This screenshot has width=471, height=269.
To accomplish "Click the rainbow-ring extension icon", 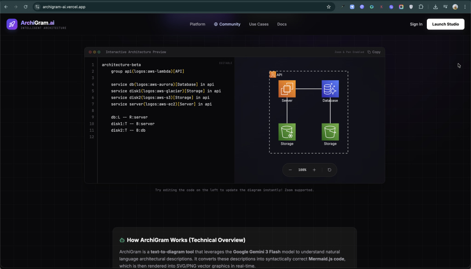I will (x=401, y=6).
